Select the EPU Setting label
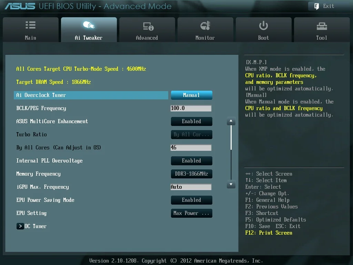 pos(31,213)
